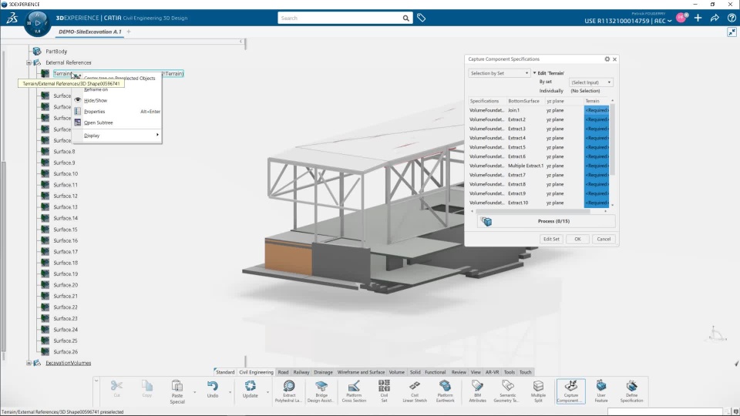
Task: Click Required cell for Join.1 row
Action: pos(597,110)
